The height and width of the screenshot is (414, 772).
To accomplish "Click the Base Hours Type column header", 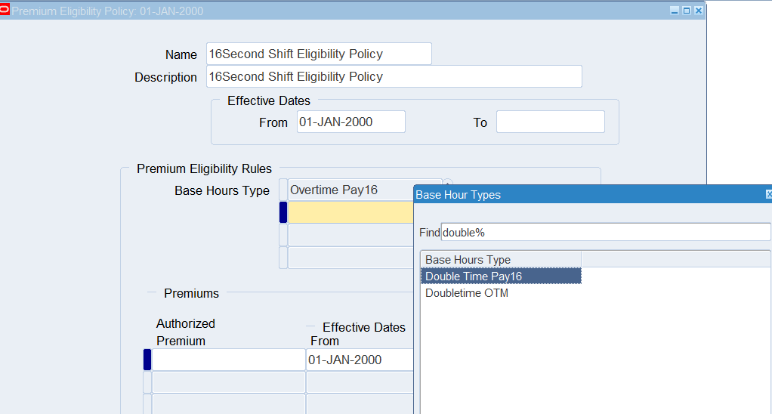I will coord(501,260).
